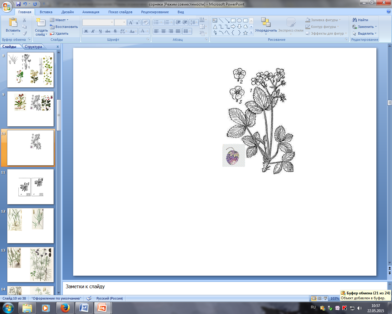The width and height of the screenshot is (392, 314).
Task: Increase font size with the large A button
Action: 131,22
